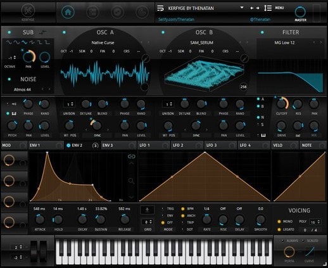Open the FX view icon

[92, 12]
